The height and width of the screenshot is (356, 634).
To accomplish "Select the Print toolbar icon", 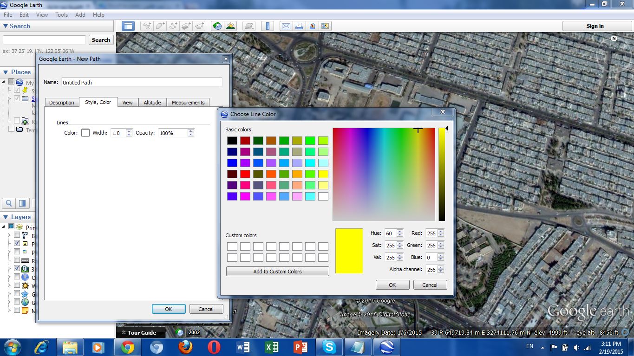I will (x=299, y=26).
